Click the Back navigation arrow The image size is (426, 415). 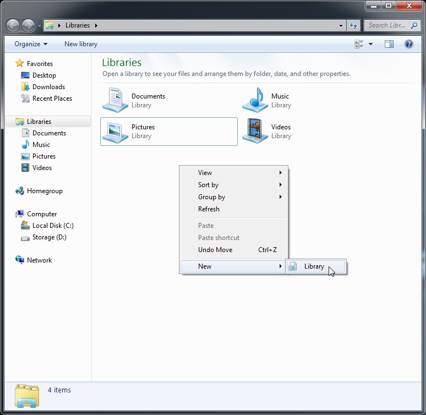tap(13, 25)
